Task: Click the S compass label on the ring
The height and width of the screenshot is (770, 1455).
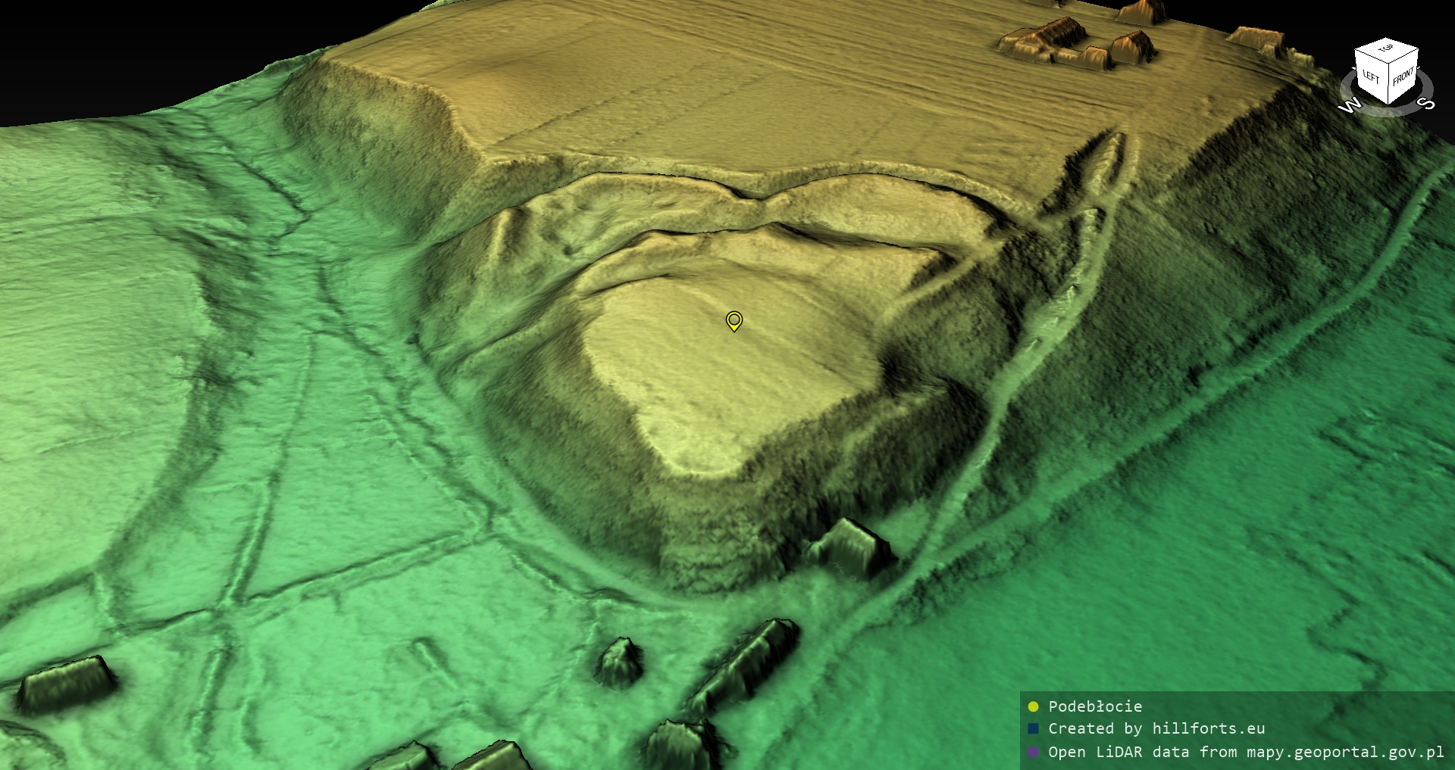Action: pos(1425,103)
